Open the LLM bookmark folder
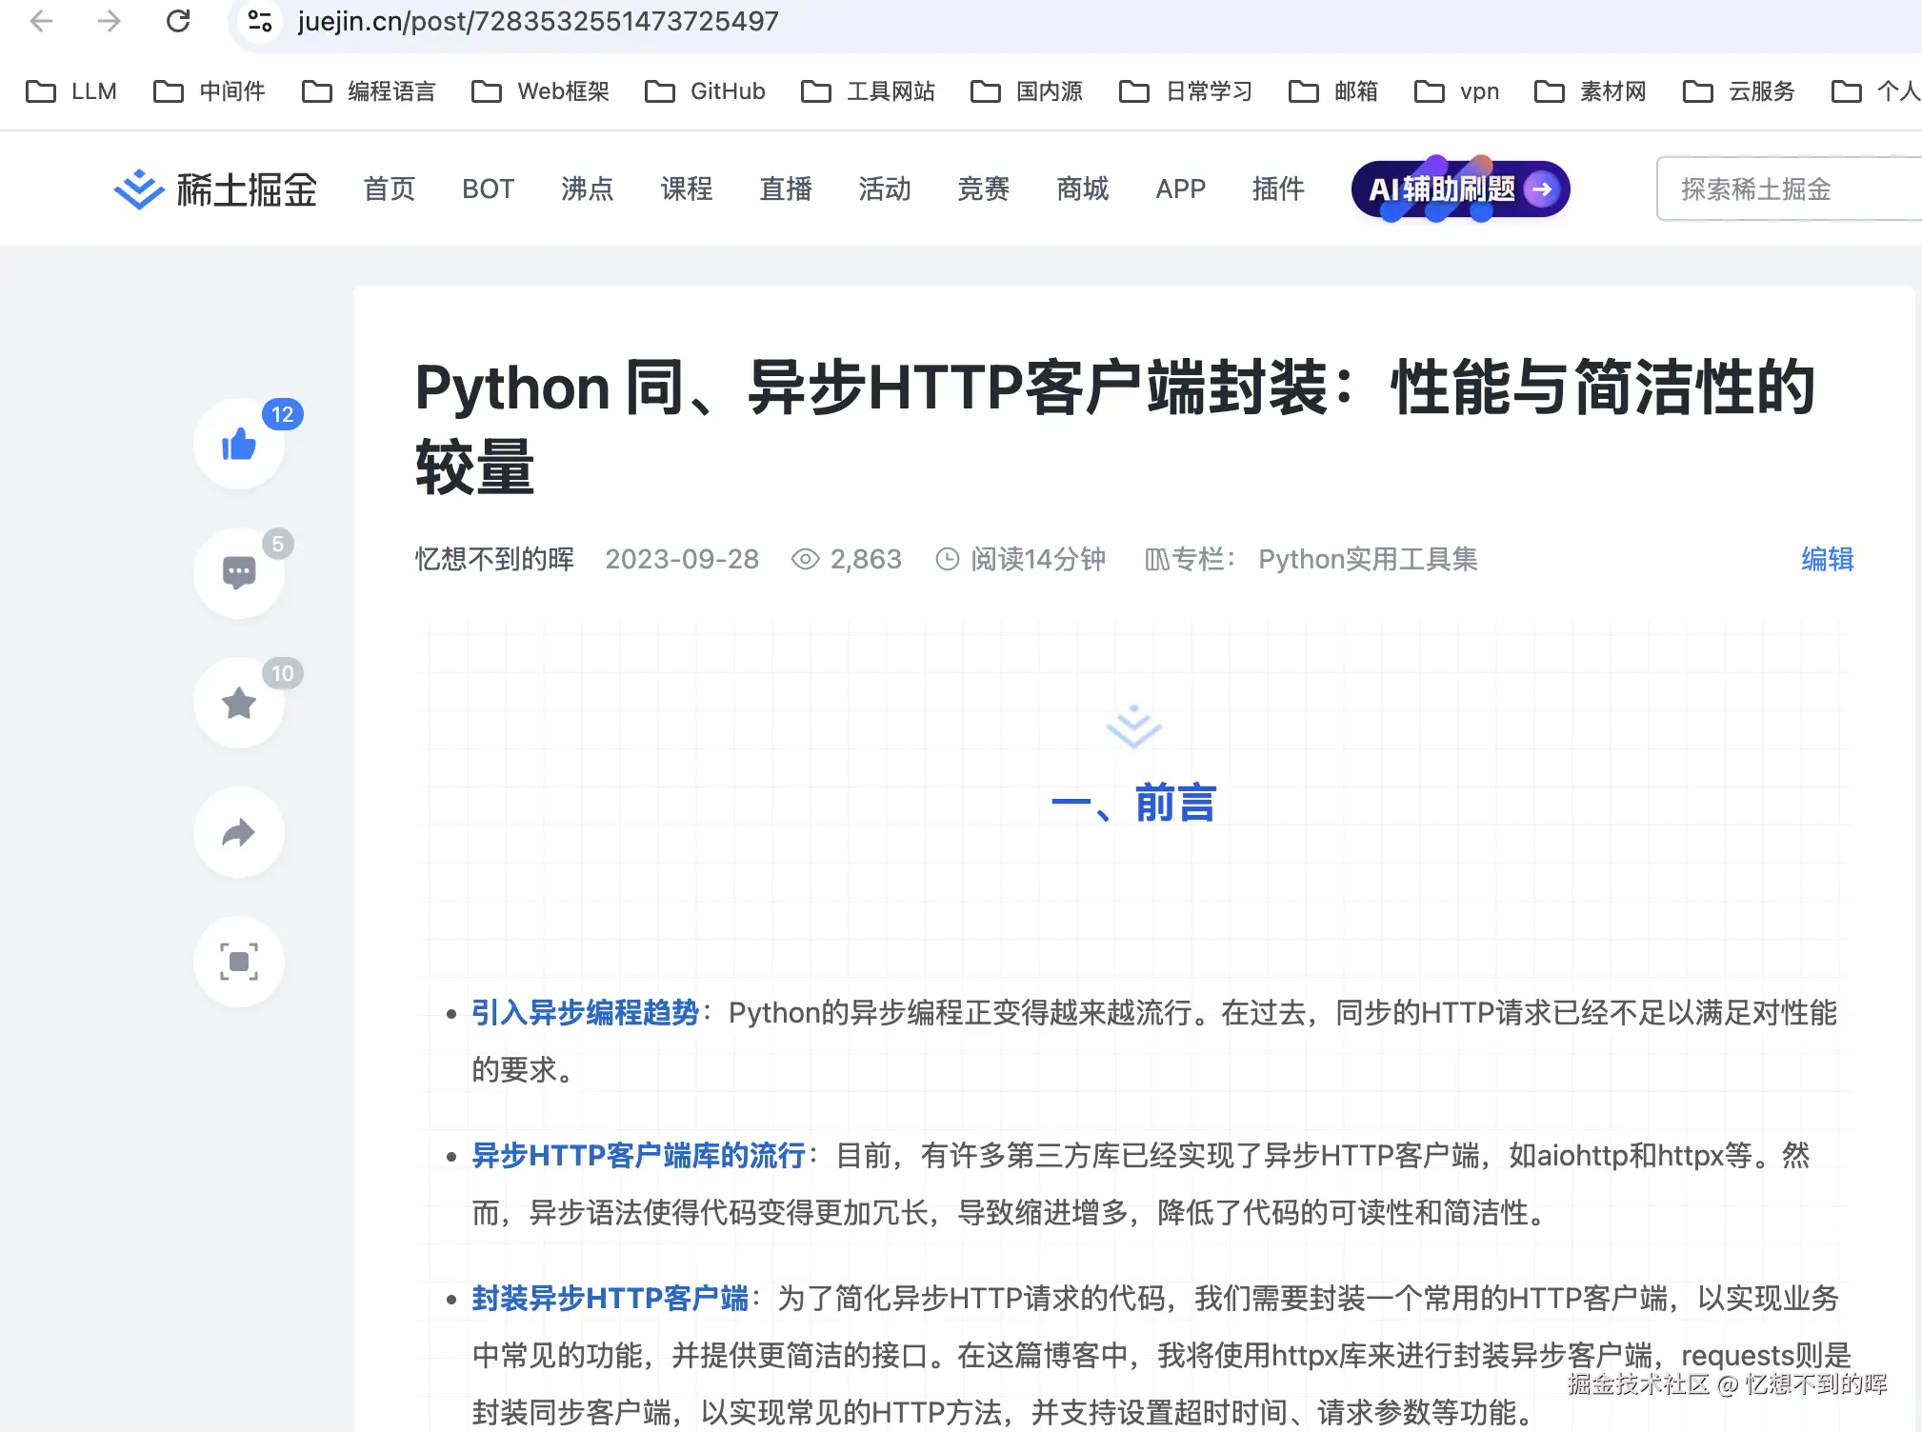 [71, 91]
